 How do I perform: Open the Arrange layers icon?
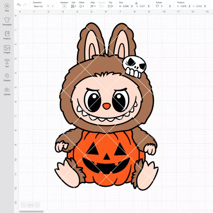[101, 6]
